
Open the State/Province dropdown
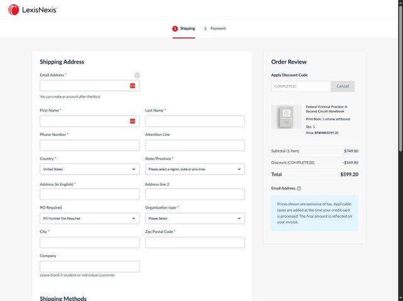pyautogui.click(x=195, y=169)
